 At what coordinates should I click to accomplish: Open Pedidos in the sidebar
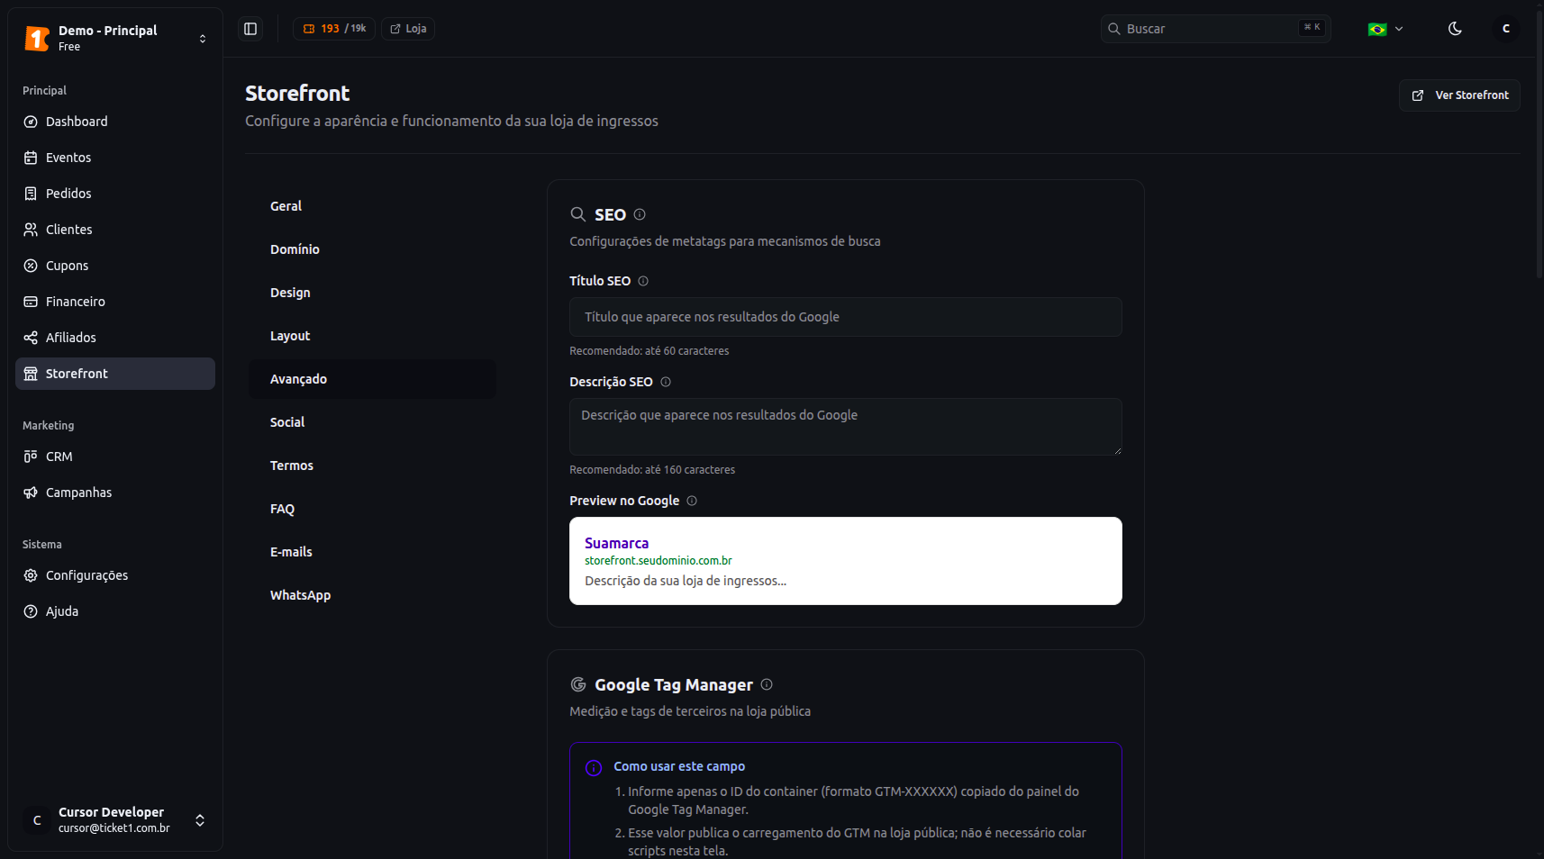115,194
